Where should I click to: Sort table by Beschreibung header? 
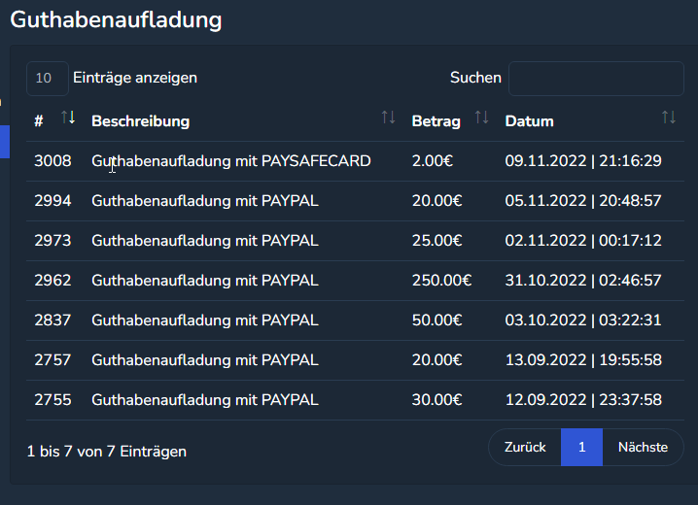(x=140, y=121)
